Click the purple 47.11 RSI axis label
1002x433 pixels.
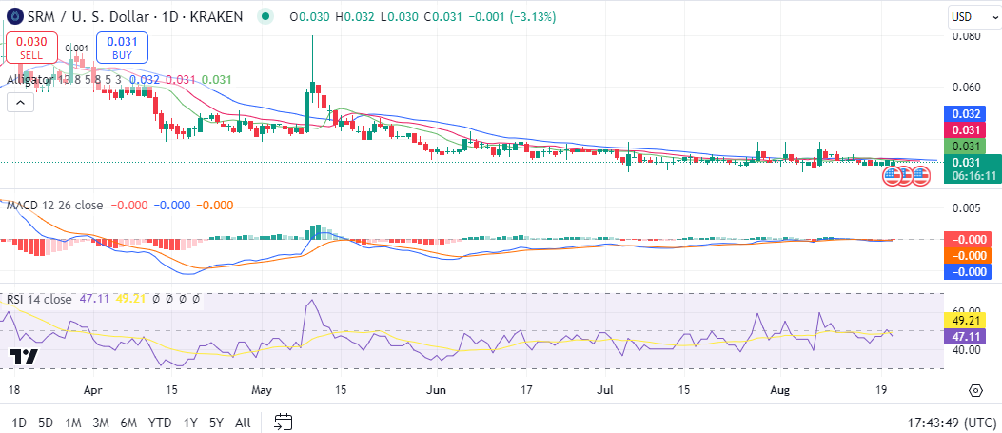coord(965,337)
